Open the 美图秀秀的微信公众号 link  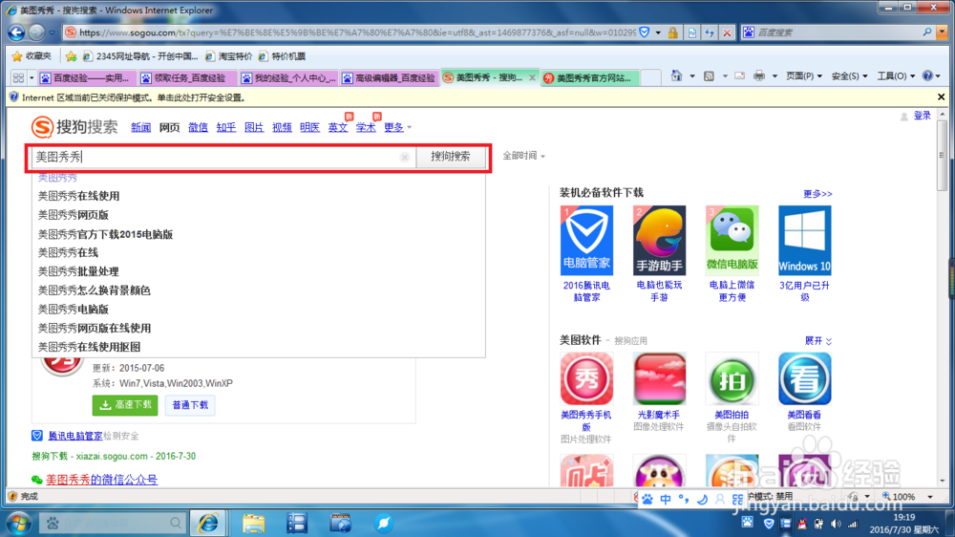[101, 480]
